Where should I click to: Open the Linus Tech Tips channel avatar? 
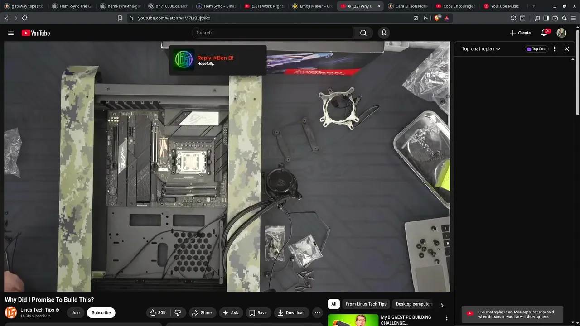pyautogui.click(x=11, y=312)
